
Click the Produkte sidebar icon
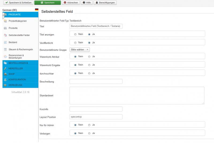pos(5,28)
